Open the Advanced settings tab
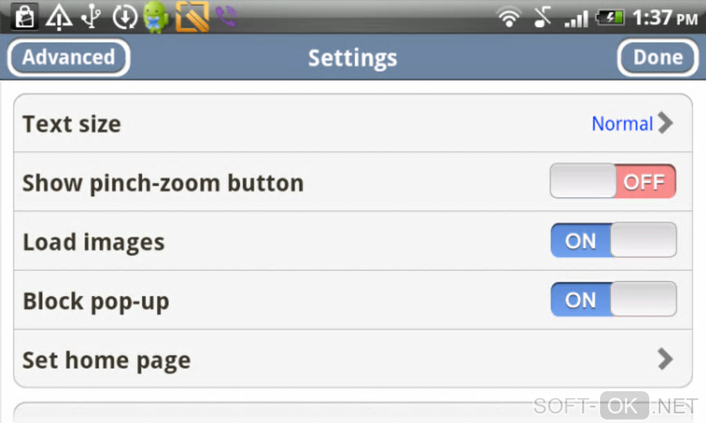706x423 pixels. click(69, 57)
